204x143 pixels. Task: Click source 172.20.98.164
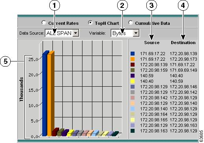[154, 114]
